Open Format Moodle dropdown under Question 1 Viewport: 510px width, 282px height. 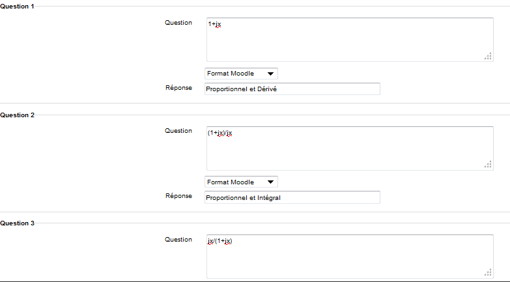point(241,74)
